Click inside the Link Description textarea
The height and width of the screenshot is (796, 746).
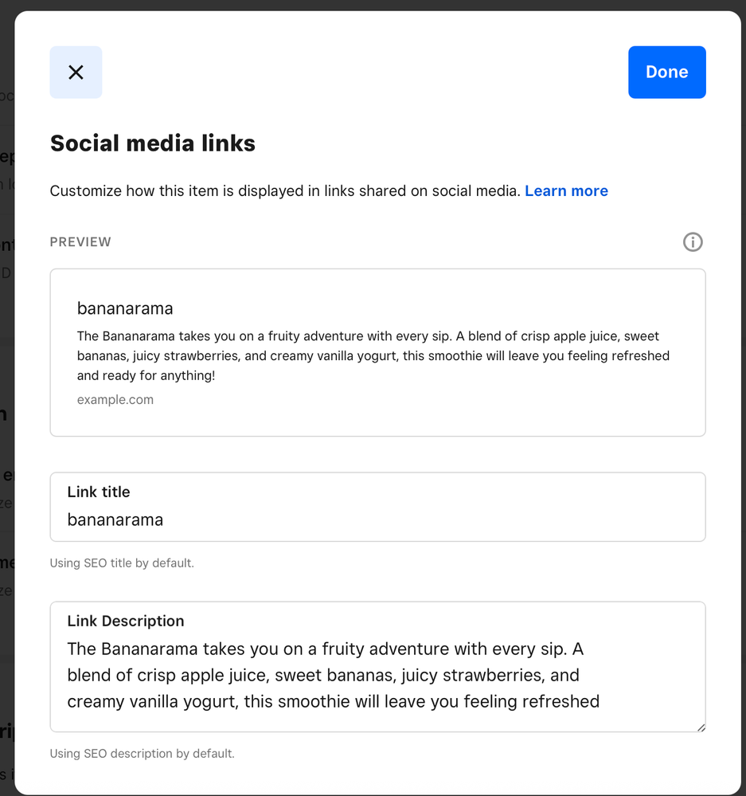(377, 676)
